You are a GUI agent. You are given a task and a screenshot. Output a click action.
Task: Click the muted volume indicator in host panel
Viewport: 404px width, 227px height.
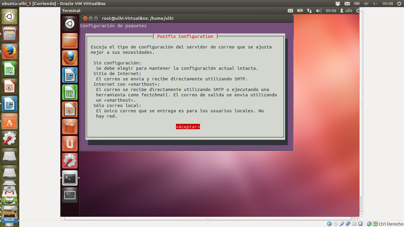coord(376,4)
